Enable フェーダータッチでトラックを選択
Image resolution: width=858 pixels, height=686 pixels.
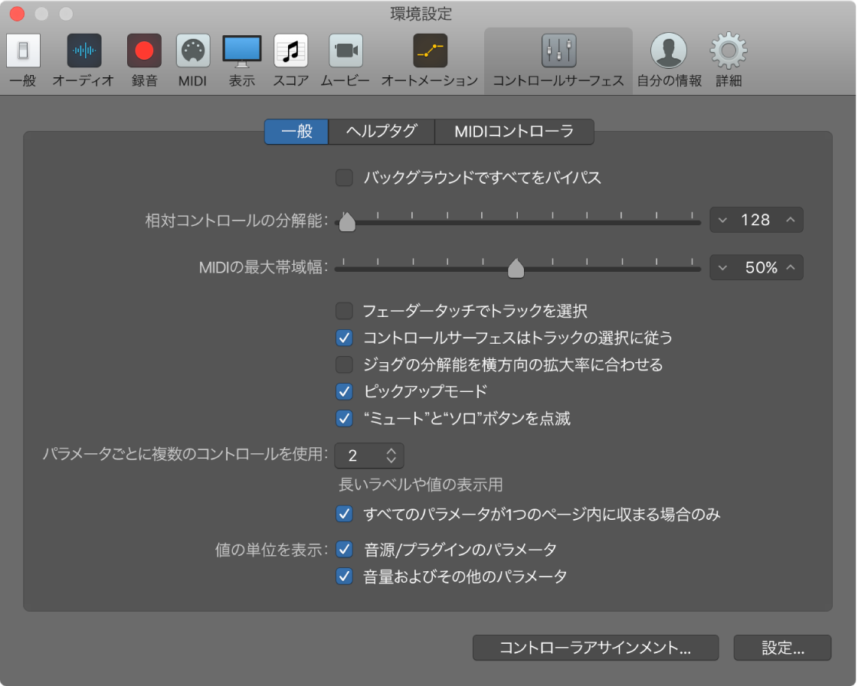pyautogui.click(x=343, y=311)
